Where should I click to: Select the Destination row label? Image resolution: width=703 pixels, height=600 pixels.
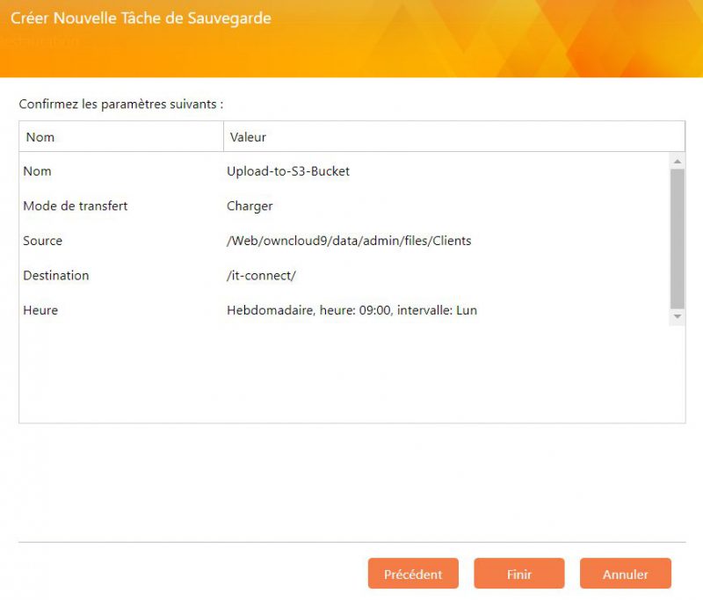(56, 275)
